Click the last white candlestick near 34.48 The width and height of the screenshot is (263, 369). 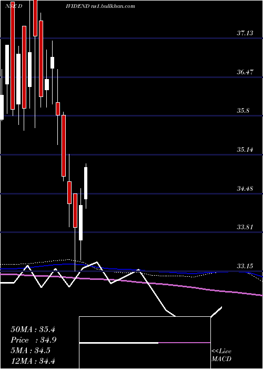pos(86,183)
